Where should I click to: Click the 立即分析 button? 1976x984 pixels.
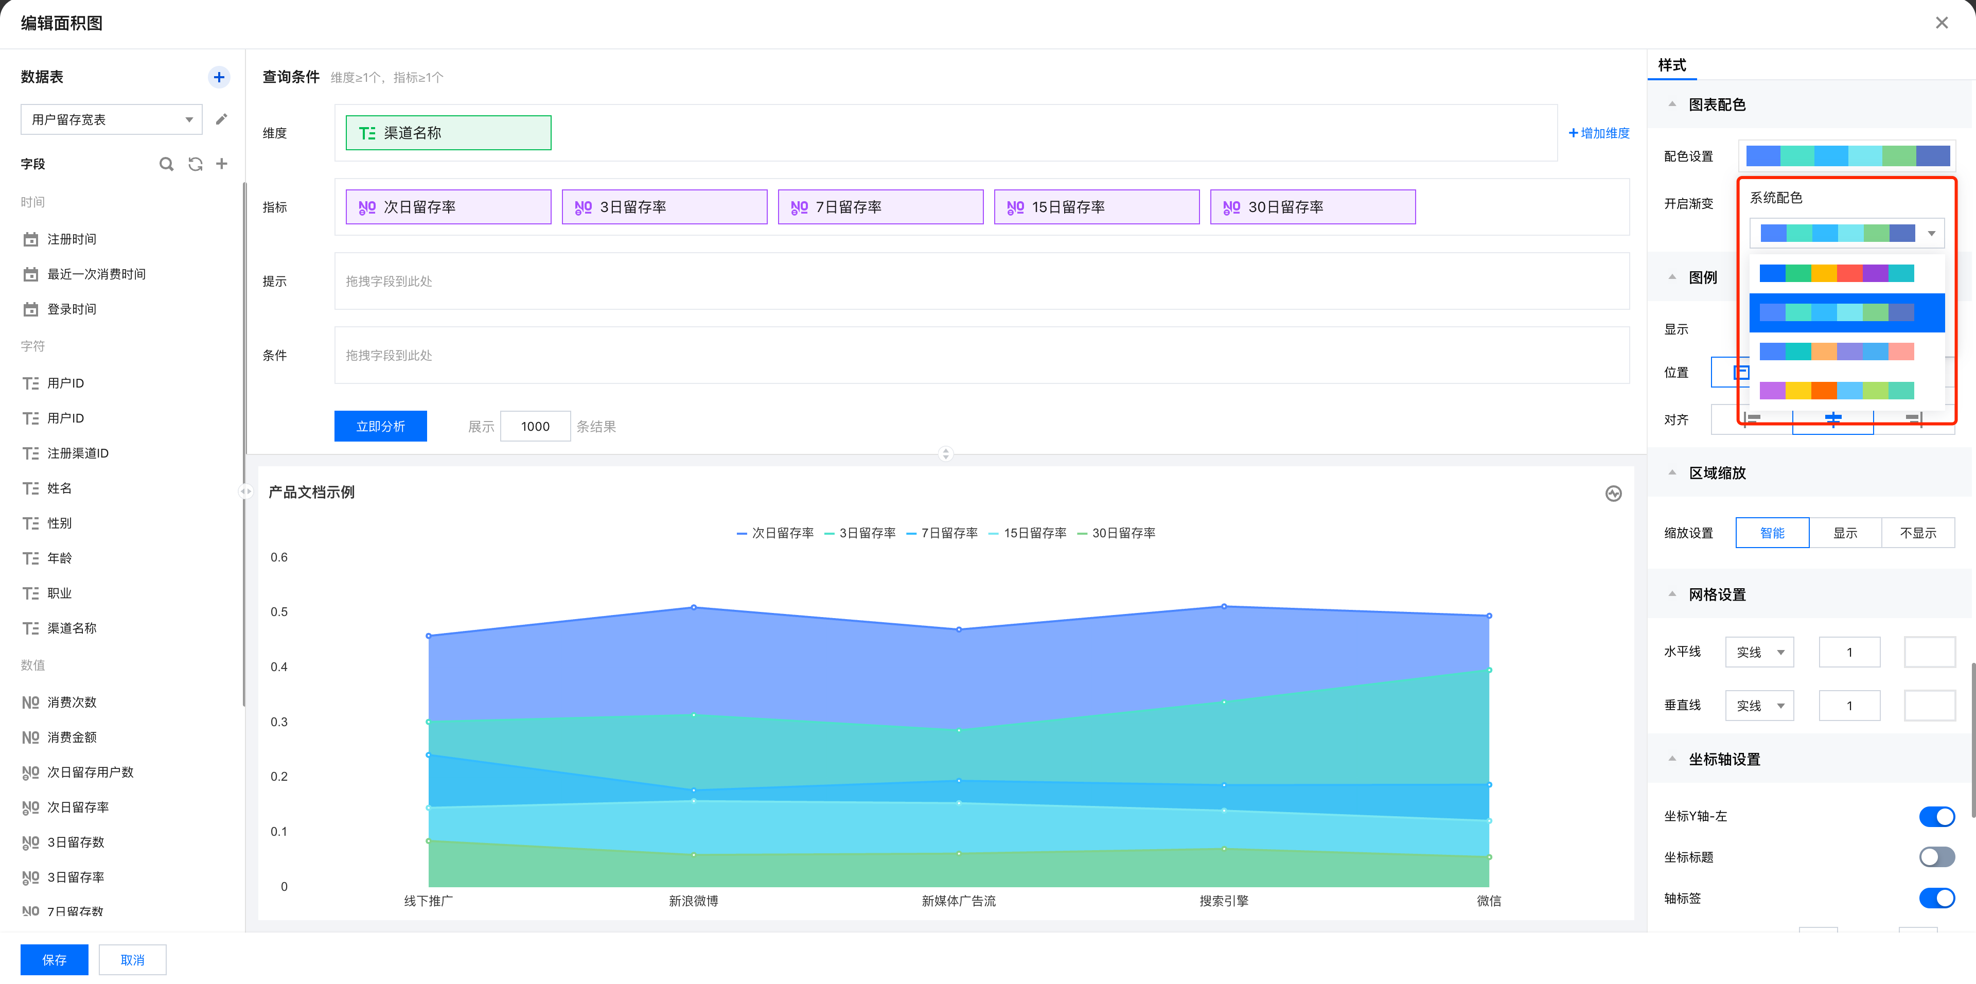pyautogui.click(x=380, y=427)
